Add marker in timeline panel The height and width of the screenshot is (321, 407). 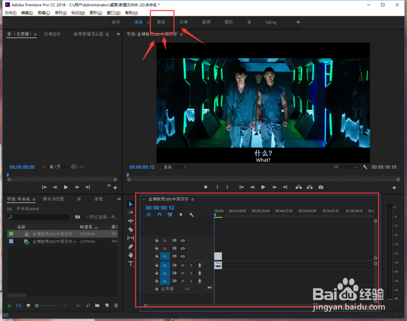click(x=181, y=215)
